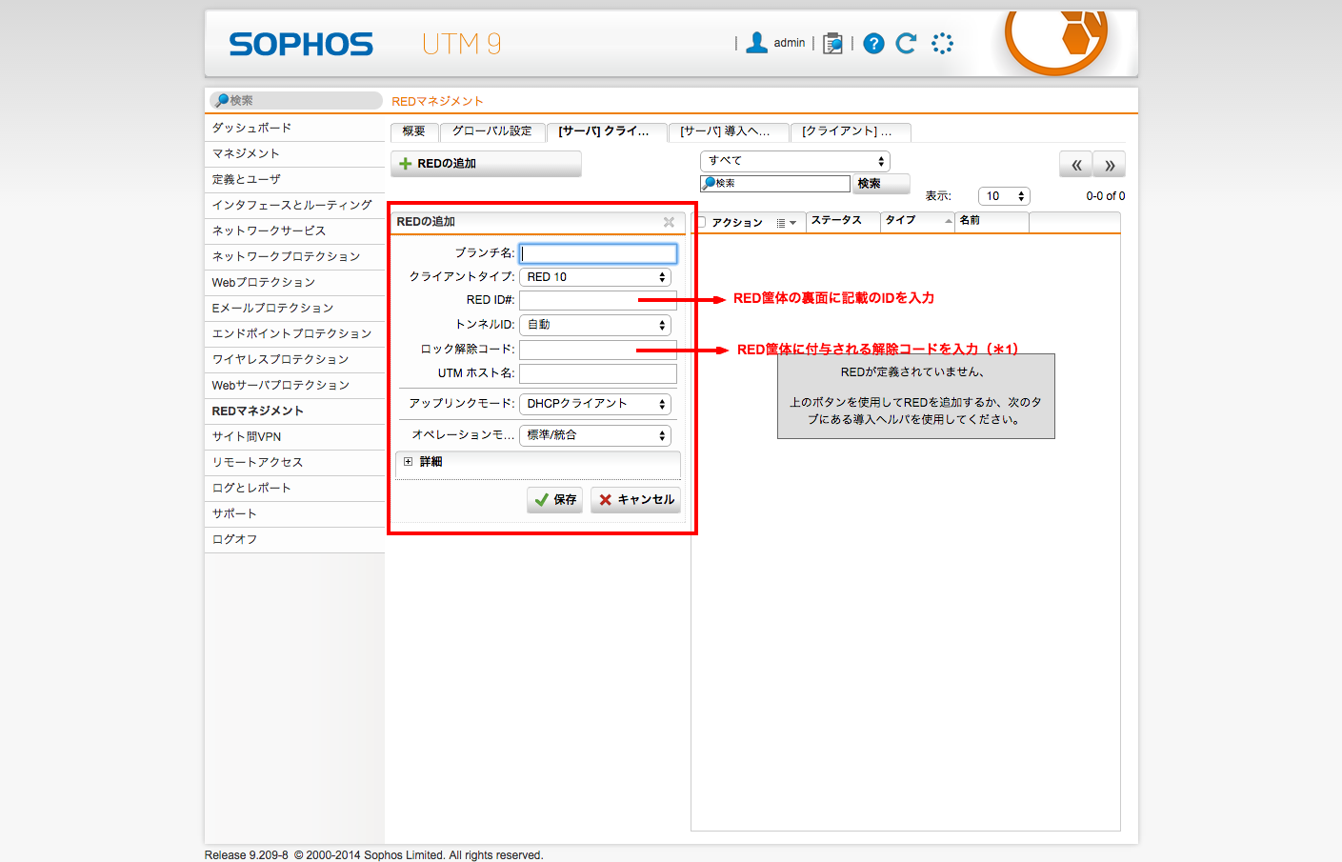Viewport: 1342px width, 862px height.
Task: Switch to the 概要 tab
Action: [x=413, y=131]
